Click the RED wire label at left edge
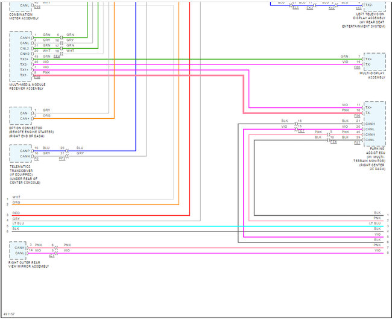392x322 pixels. coord(16,213)
